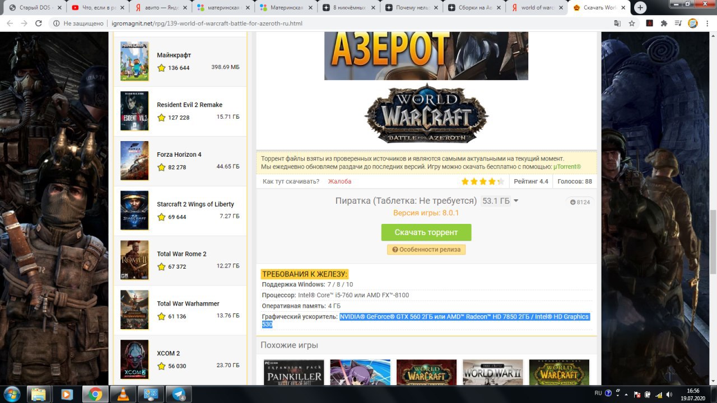Image resolution: width=717 pixels, height=403 pixels.
Task: Open 'Resident Evil 2 Remake' in sidebar
Action: pos(189,105)
